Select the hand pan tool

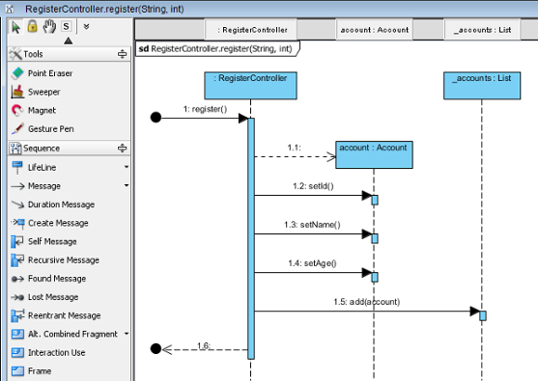point(49,26)
